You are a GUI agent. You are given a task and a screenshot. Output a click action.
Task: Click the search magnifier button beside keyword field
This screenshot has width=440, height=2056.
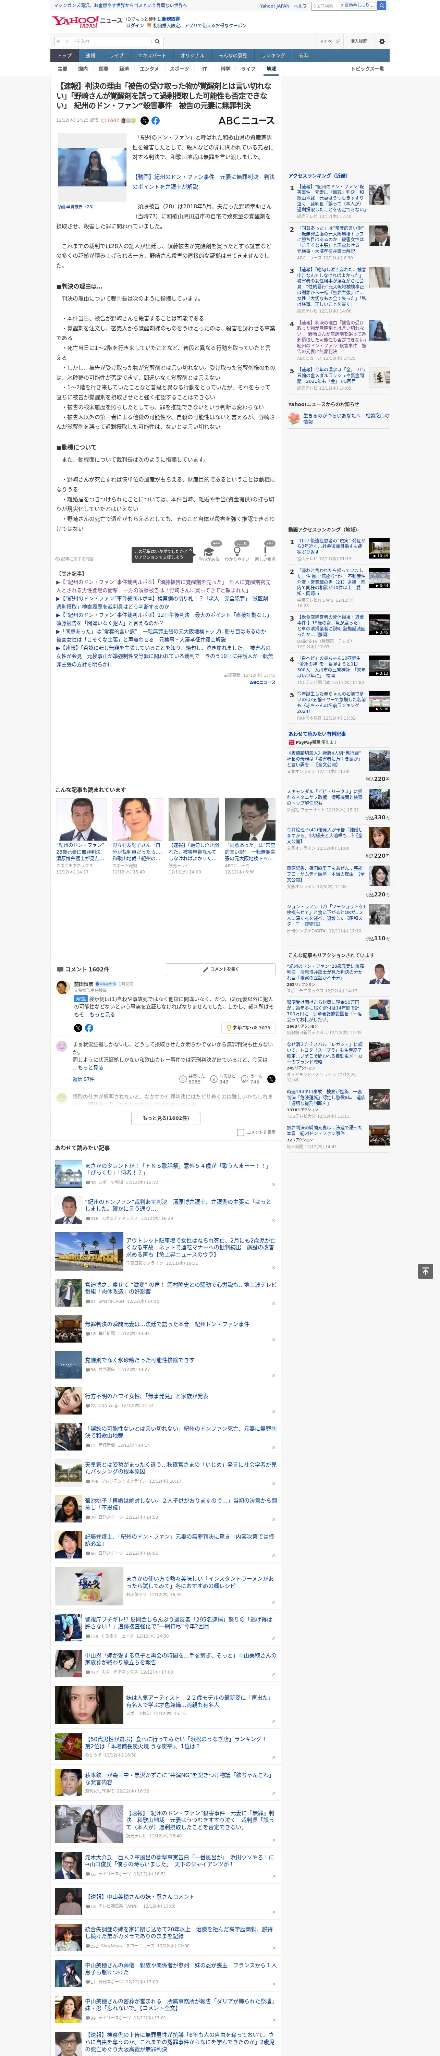[157, 41]
